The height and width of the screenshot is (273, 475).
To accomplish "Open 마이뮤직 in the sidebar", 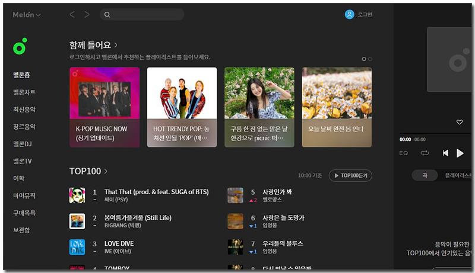I will click(24, 195).
